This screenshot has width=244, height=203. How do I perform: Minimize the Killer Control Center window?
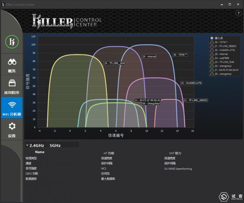[222, 5]
